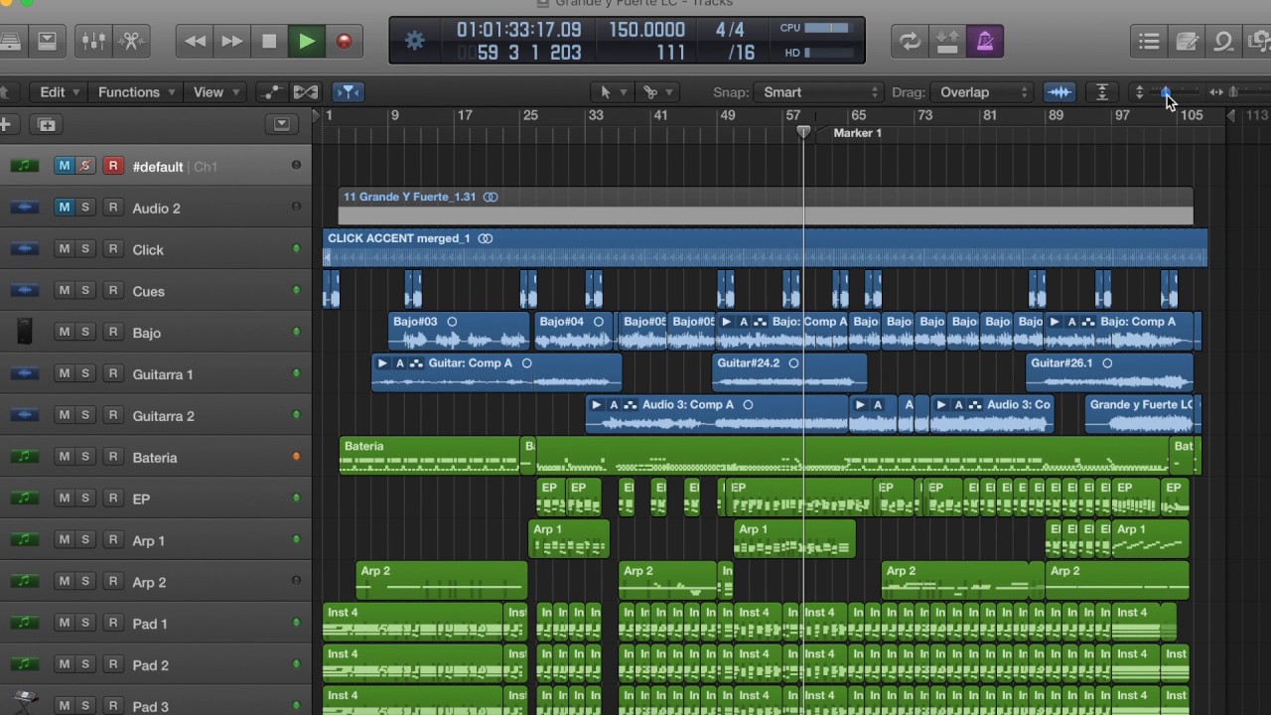The image size is (1271, 715).
Task: Open the Snap Smart dropdown
Action: pyautogui.click(x=817, y=92)
